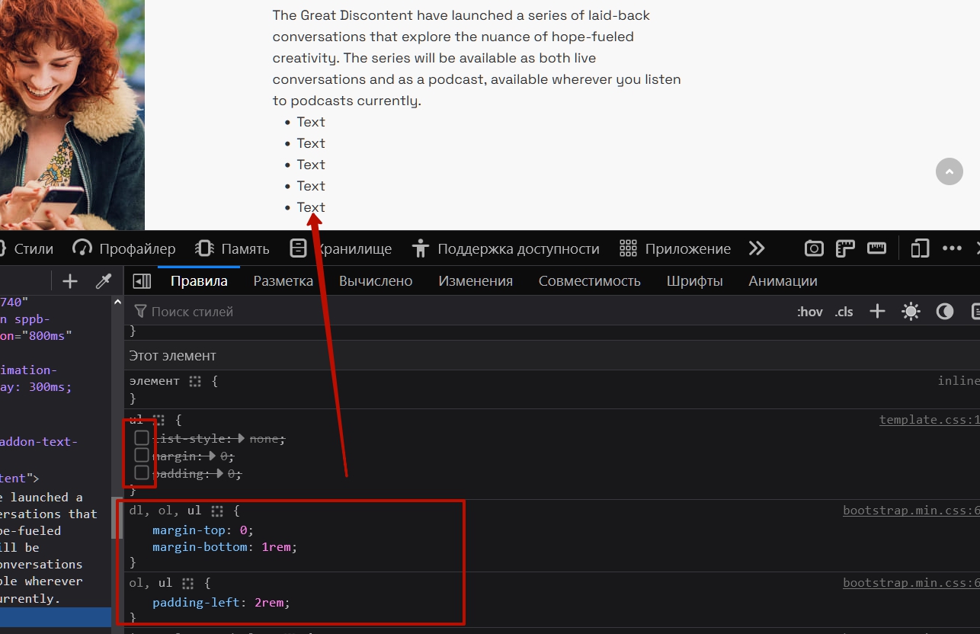This screenshot has width=980, height=634.
Task: Show more tools via double-chevron overflow
Action: [756, 248]
